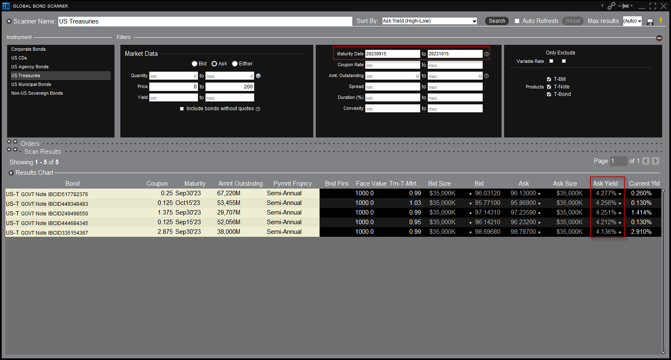Uncheck the T-Note product checkbox

(x=549, y=87)
